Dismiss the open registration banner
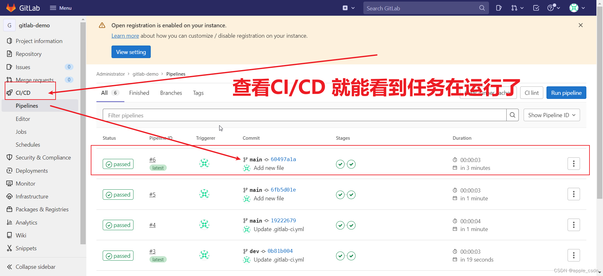This screenshot has width=603, height=276. coord(581,25)
